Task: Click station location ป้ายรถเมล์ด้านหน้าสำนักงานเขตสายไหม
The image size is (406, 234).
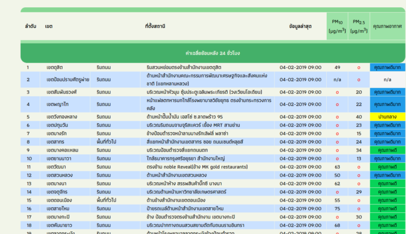Action: click(185, 209)
